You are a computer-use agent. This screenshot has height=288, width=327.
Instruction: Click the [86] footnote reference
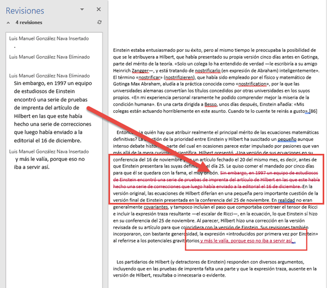click(313, 111)
